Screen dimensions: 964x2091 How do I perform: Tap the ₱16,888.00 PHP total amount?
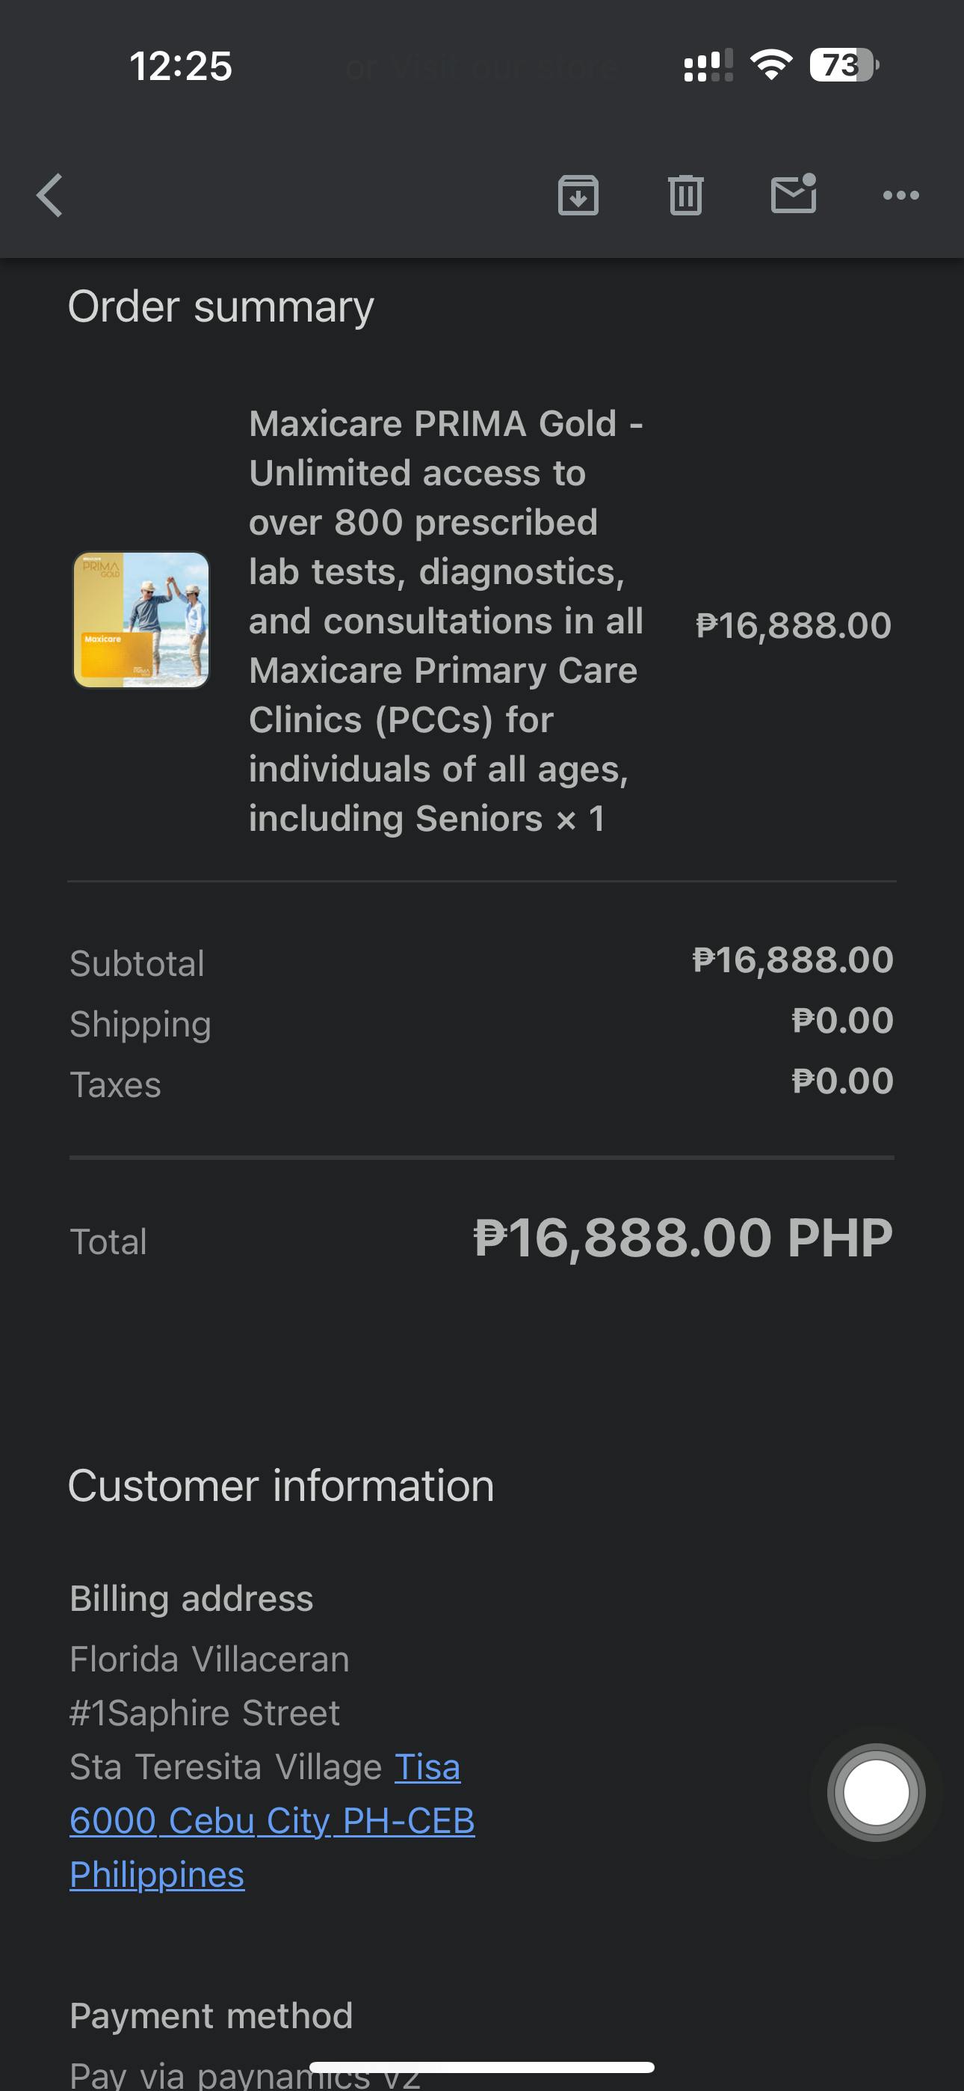(682, 1238)
